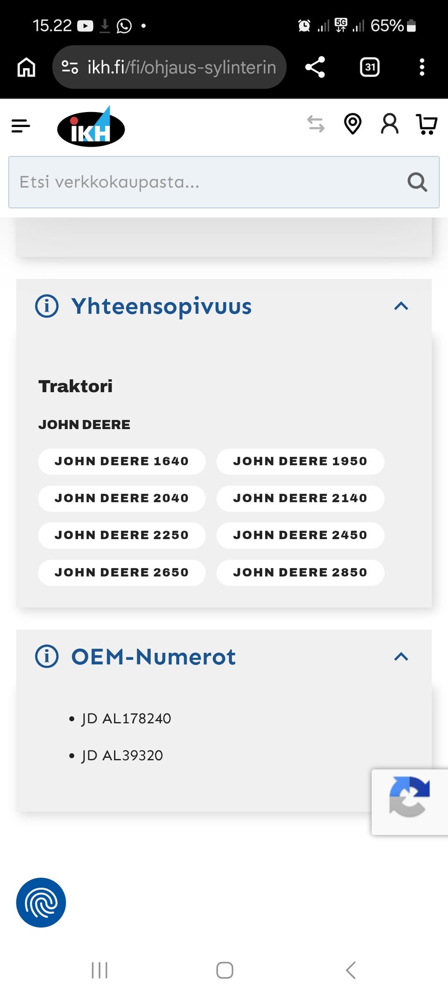Tap the Yhteensopivuus heading

pos(161,306)
